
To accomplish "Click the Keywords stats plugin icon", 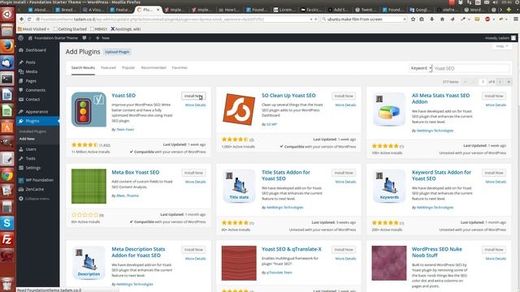I will 388,186.
